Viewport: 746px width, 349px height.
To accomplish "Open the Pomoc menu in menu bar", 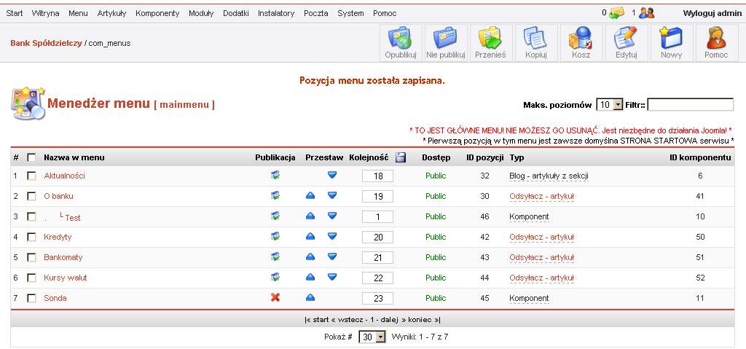I will click(385, 13).
